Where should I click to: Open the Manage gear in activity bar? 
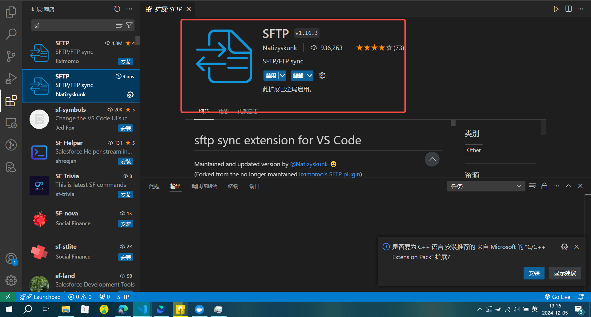(x=11, y=280)
